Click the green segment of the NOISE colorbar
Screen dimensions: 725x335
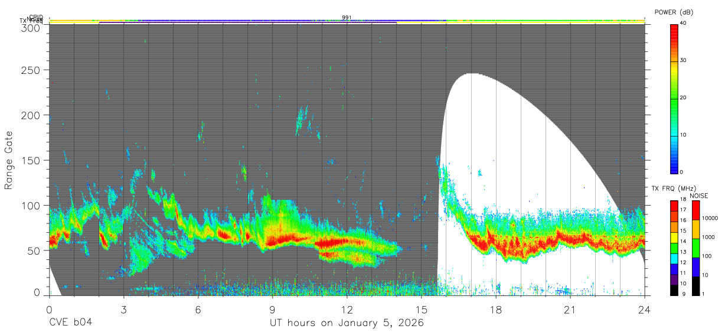point(695,248)
